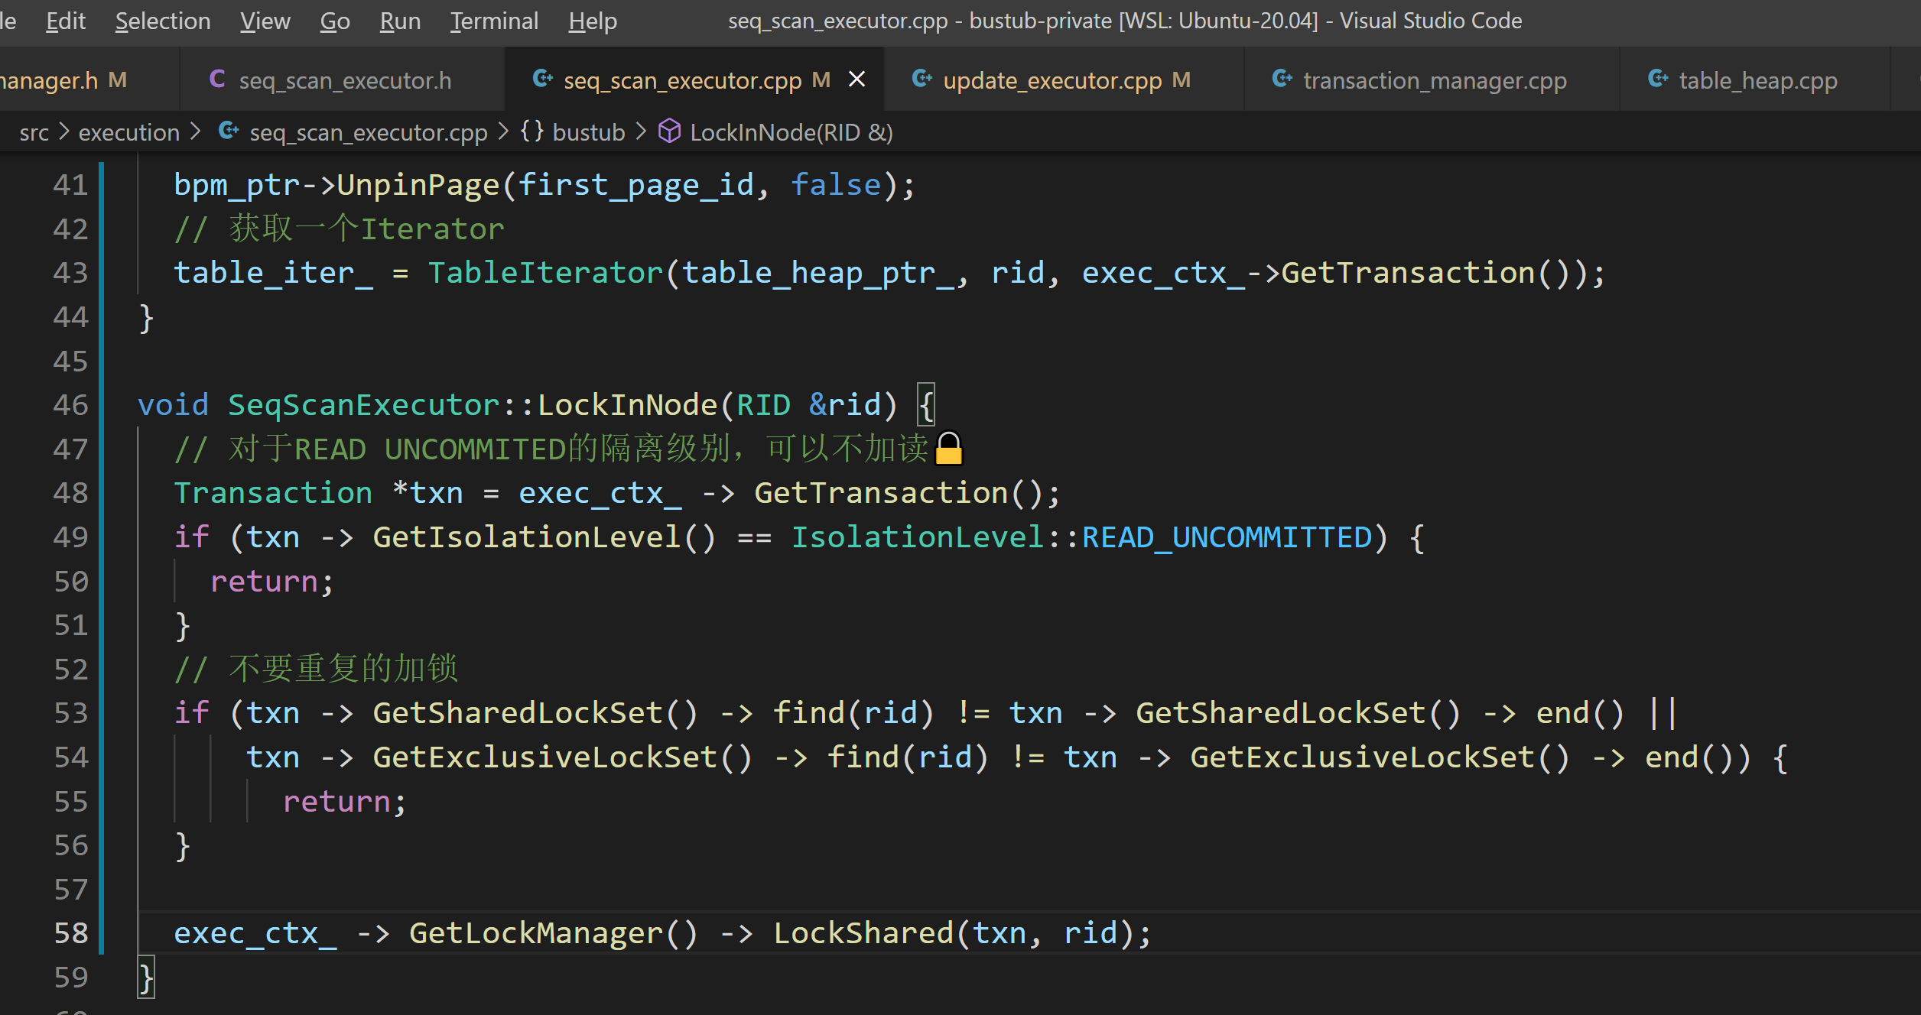Open the Run menu
This screenshot has height=1015, width=1921.
pyautogui.click(x=400, y=21)
